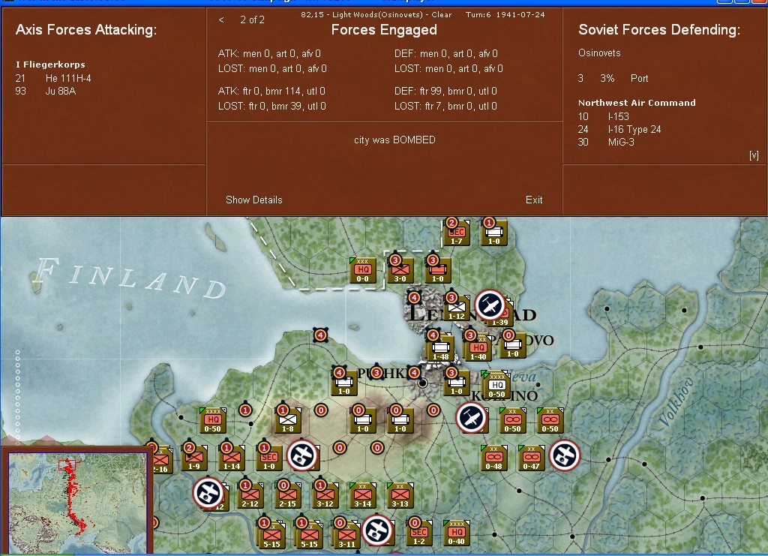Click the 'I-16 Type 24' aircraft row
The image size is (768, 556).
click(x=619, y=129)
